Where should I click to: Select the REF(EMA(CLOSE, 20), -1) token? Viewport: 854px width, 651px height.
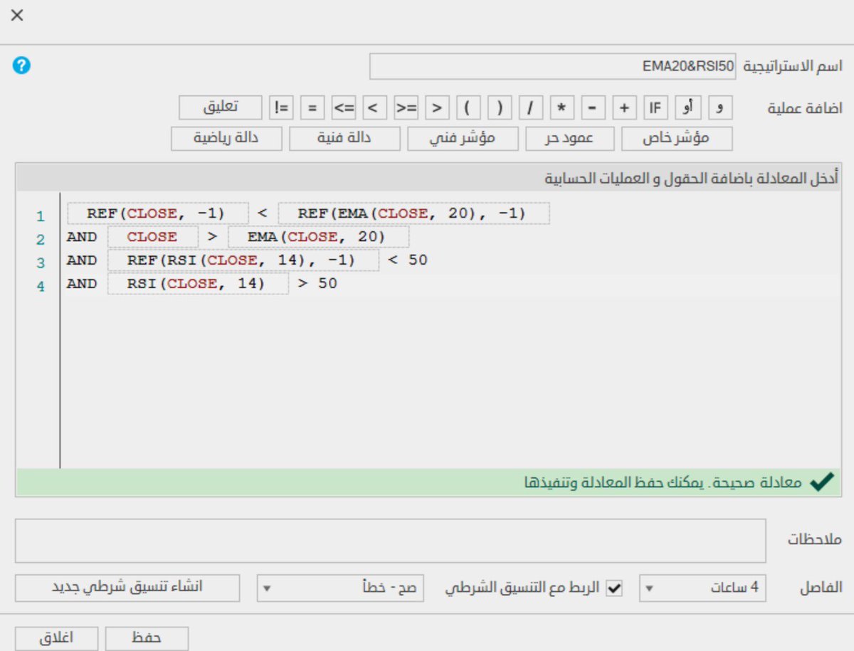[414, 213]
